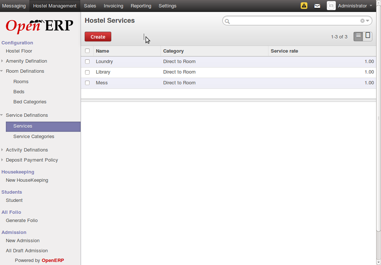
Task: Click the search magnifier icon
Action: (x=227, y=21)
